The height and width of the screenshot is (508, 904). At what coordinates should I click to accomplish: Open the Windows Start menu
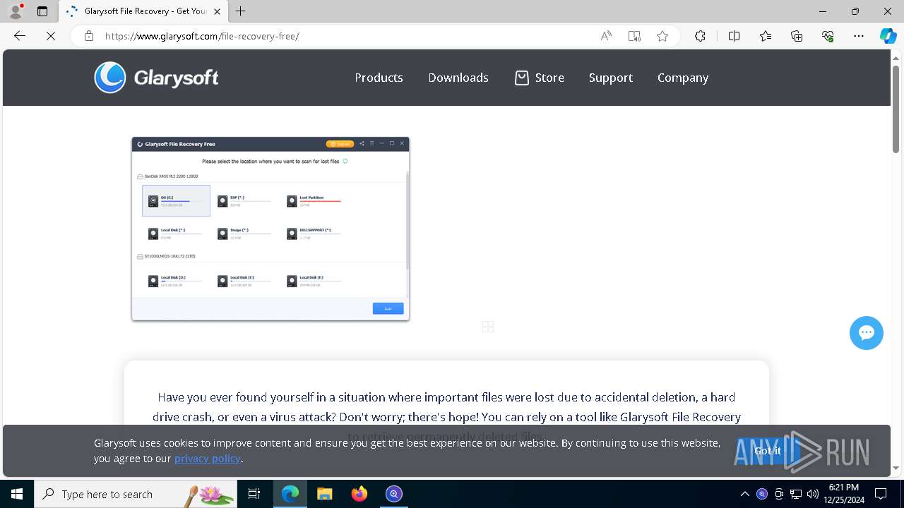(x=17, y=494)
